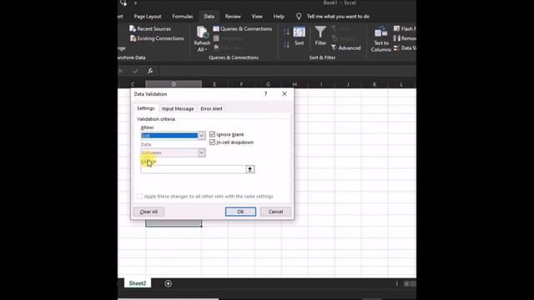
Task: Open the Queries & Connections pane
Action: point(243,29)
